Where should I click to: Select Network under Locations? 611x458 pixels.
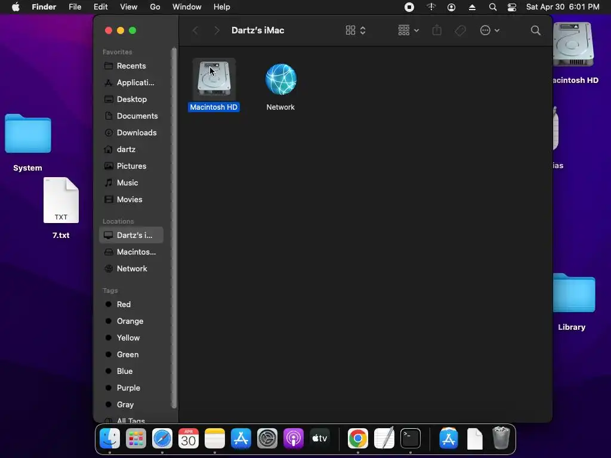pyautogui.click(x=131, y=269)
